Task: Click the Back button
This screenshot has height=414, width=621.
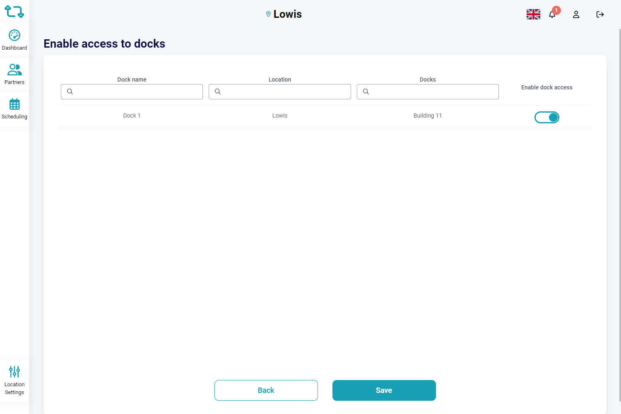Action: click(266, 390)
